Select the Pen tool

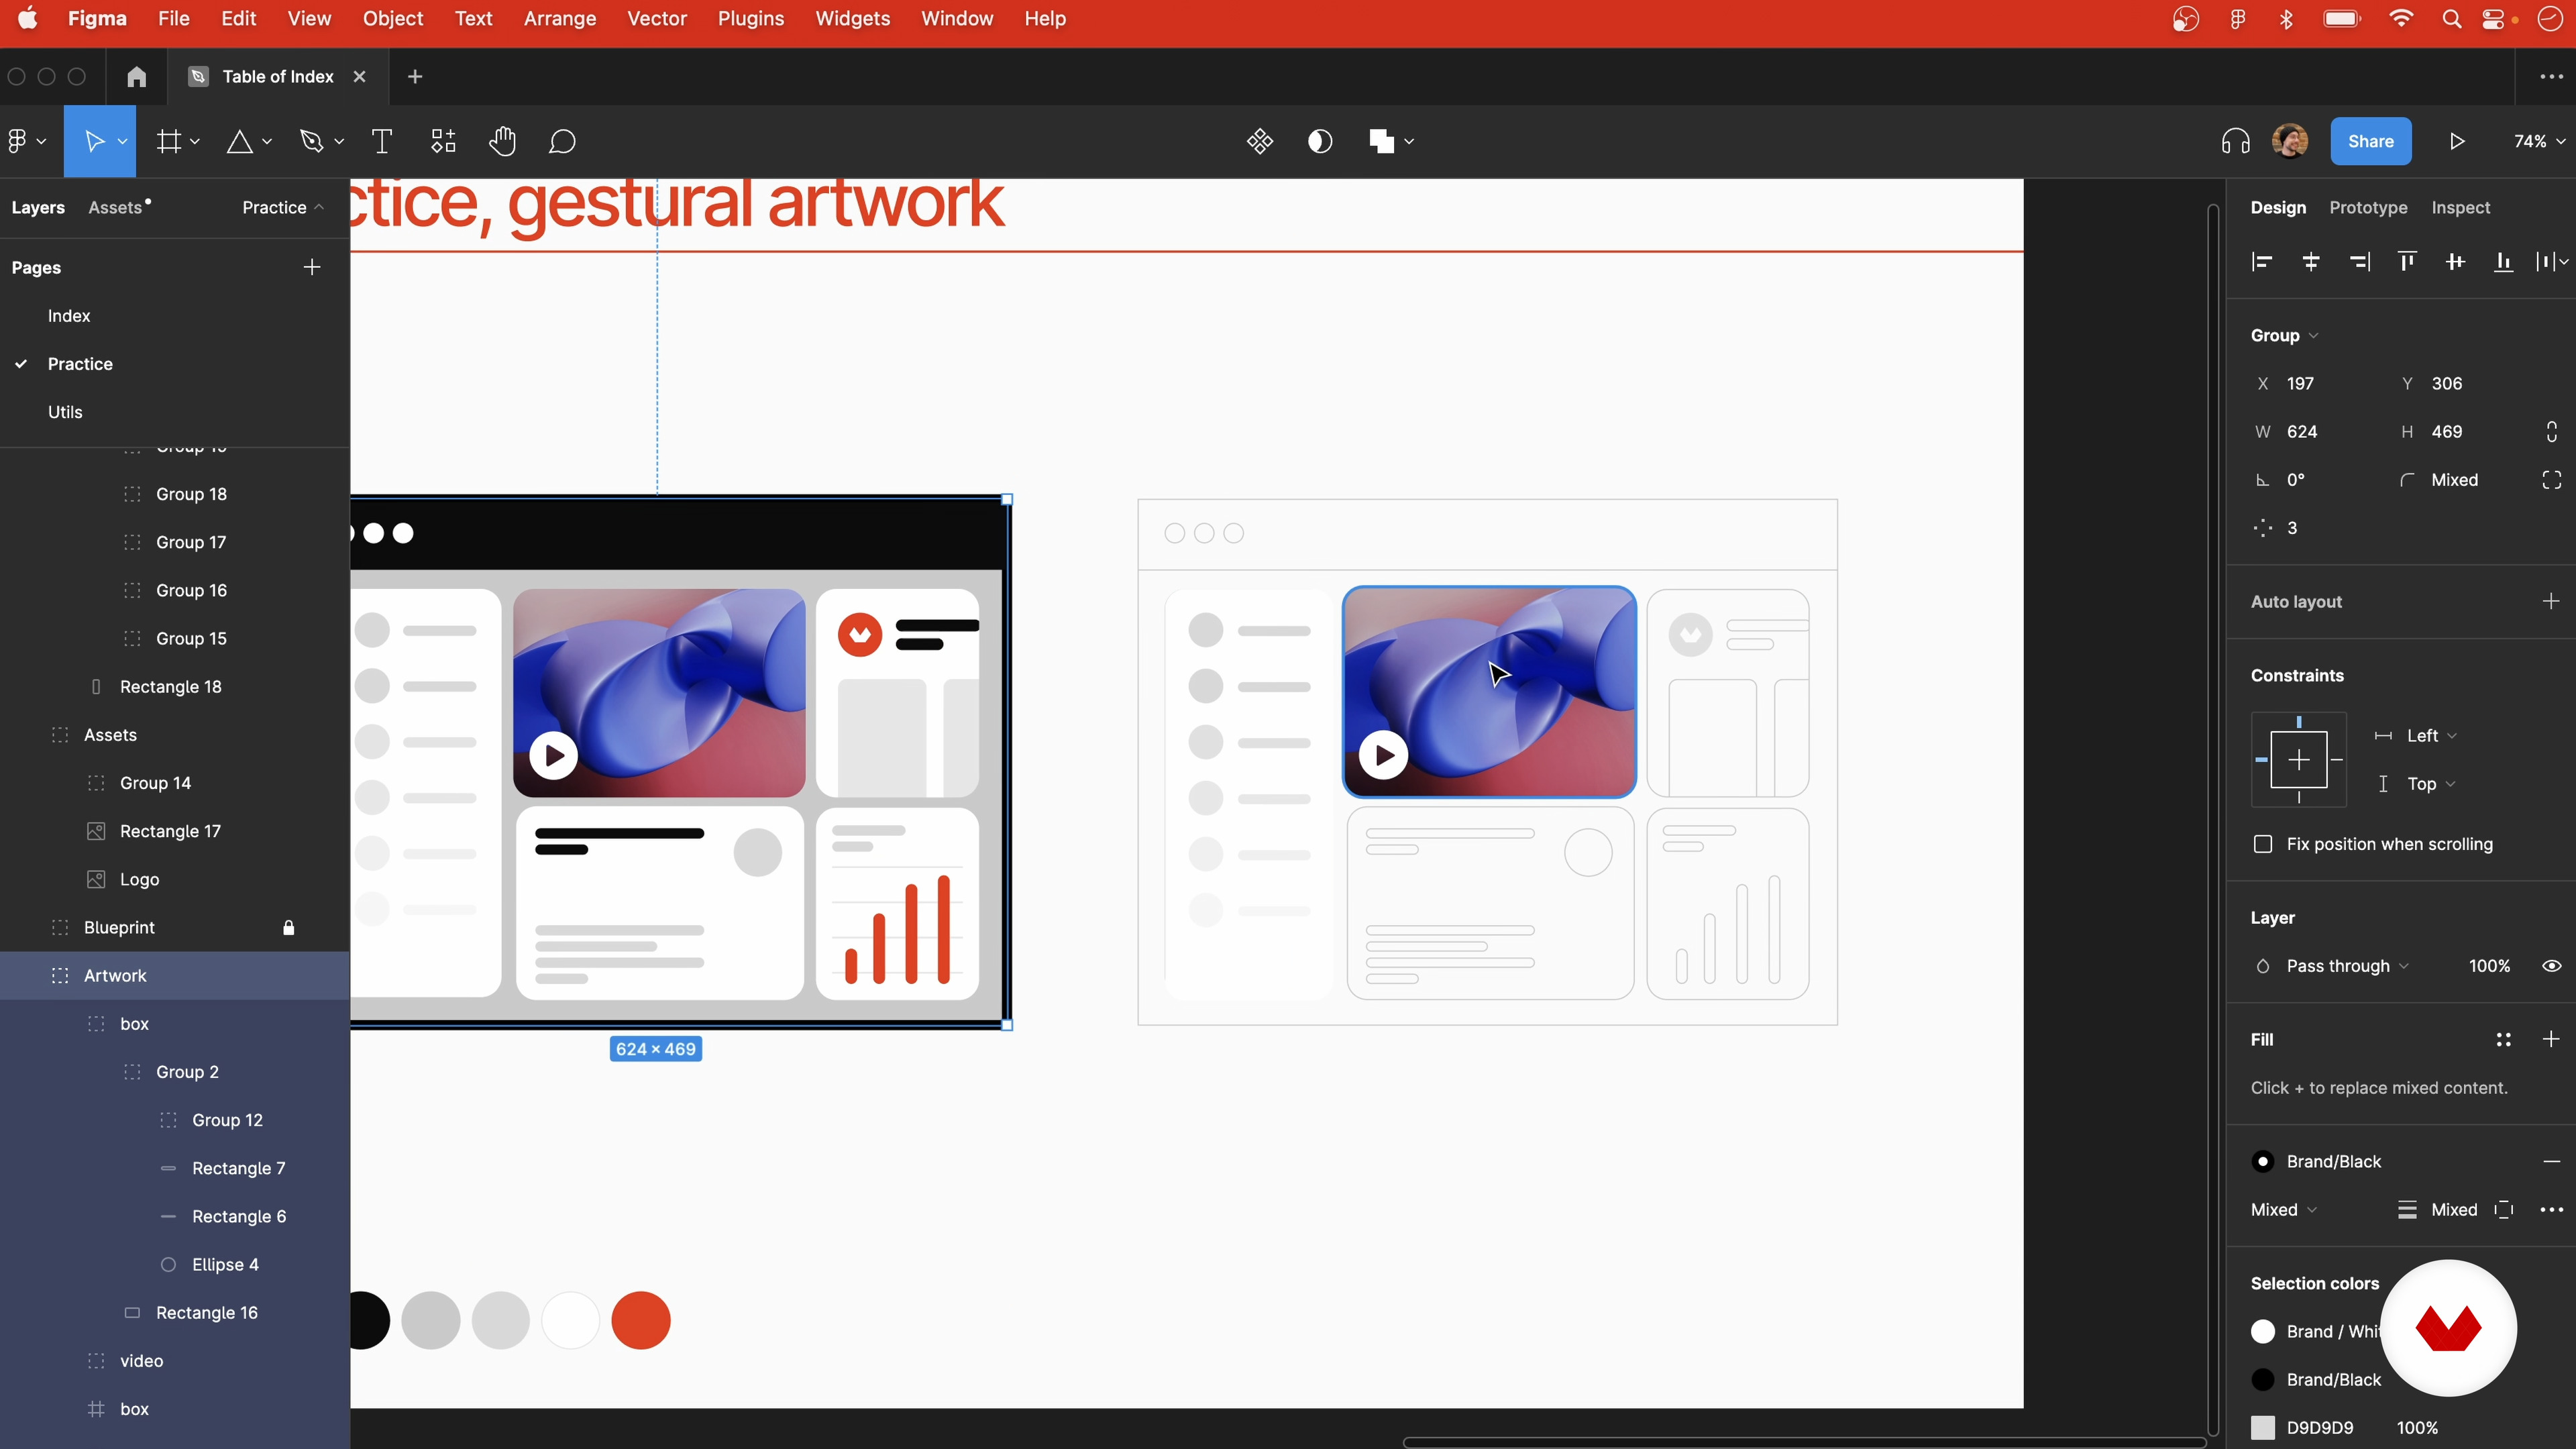tap(311, 141)
